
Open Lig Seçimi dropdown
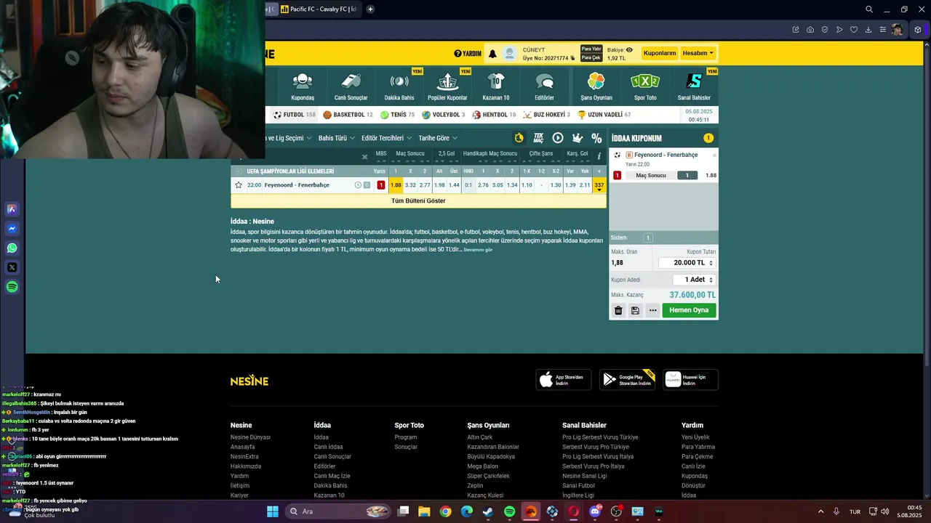289,138
